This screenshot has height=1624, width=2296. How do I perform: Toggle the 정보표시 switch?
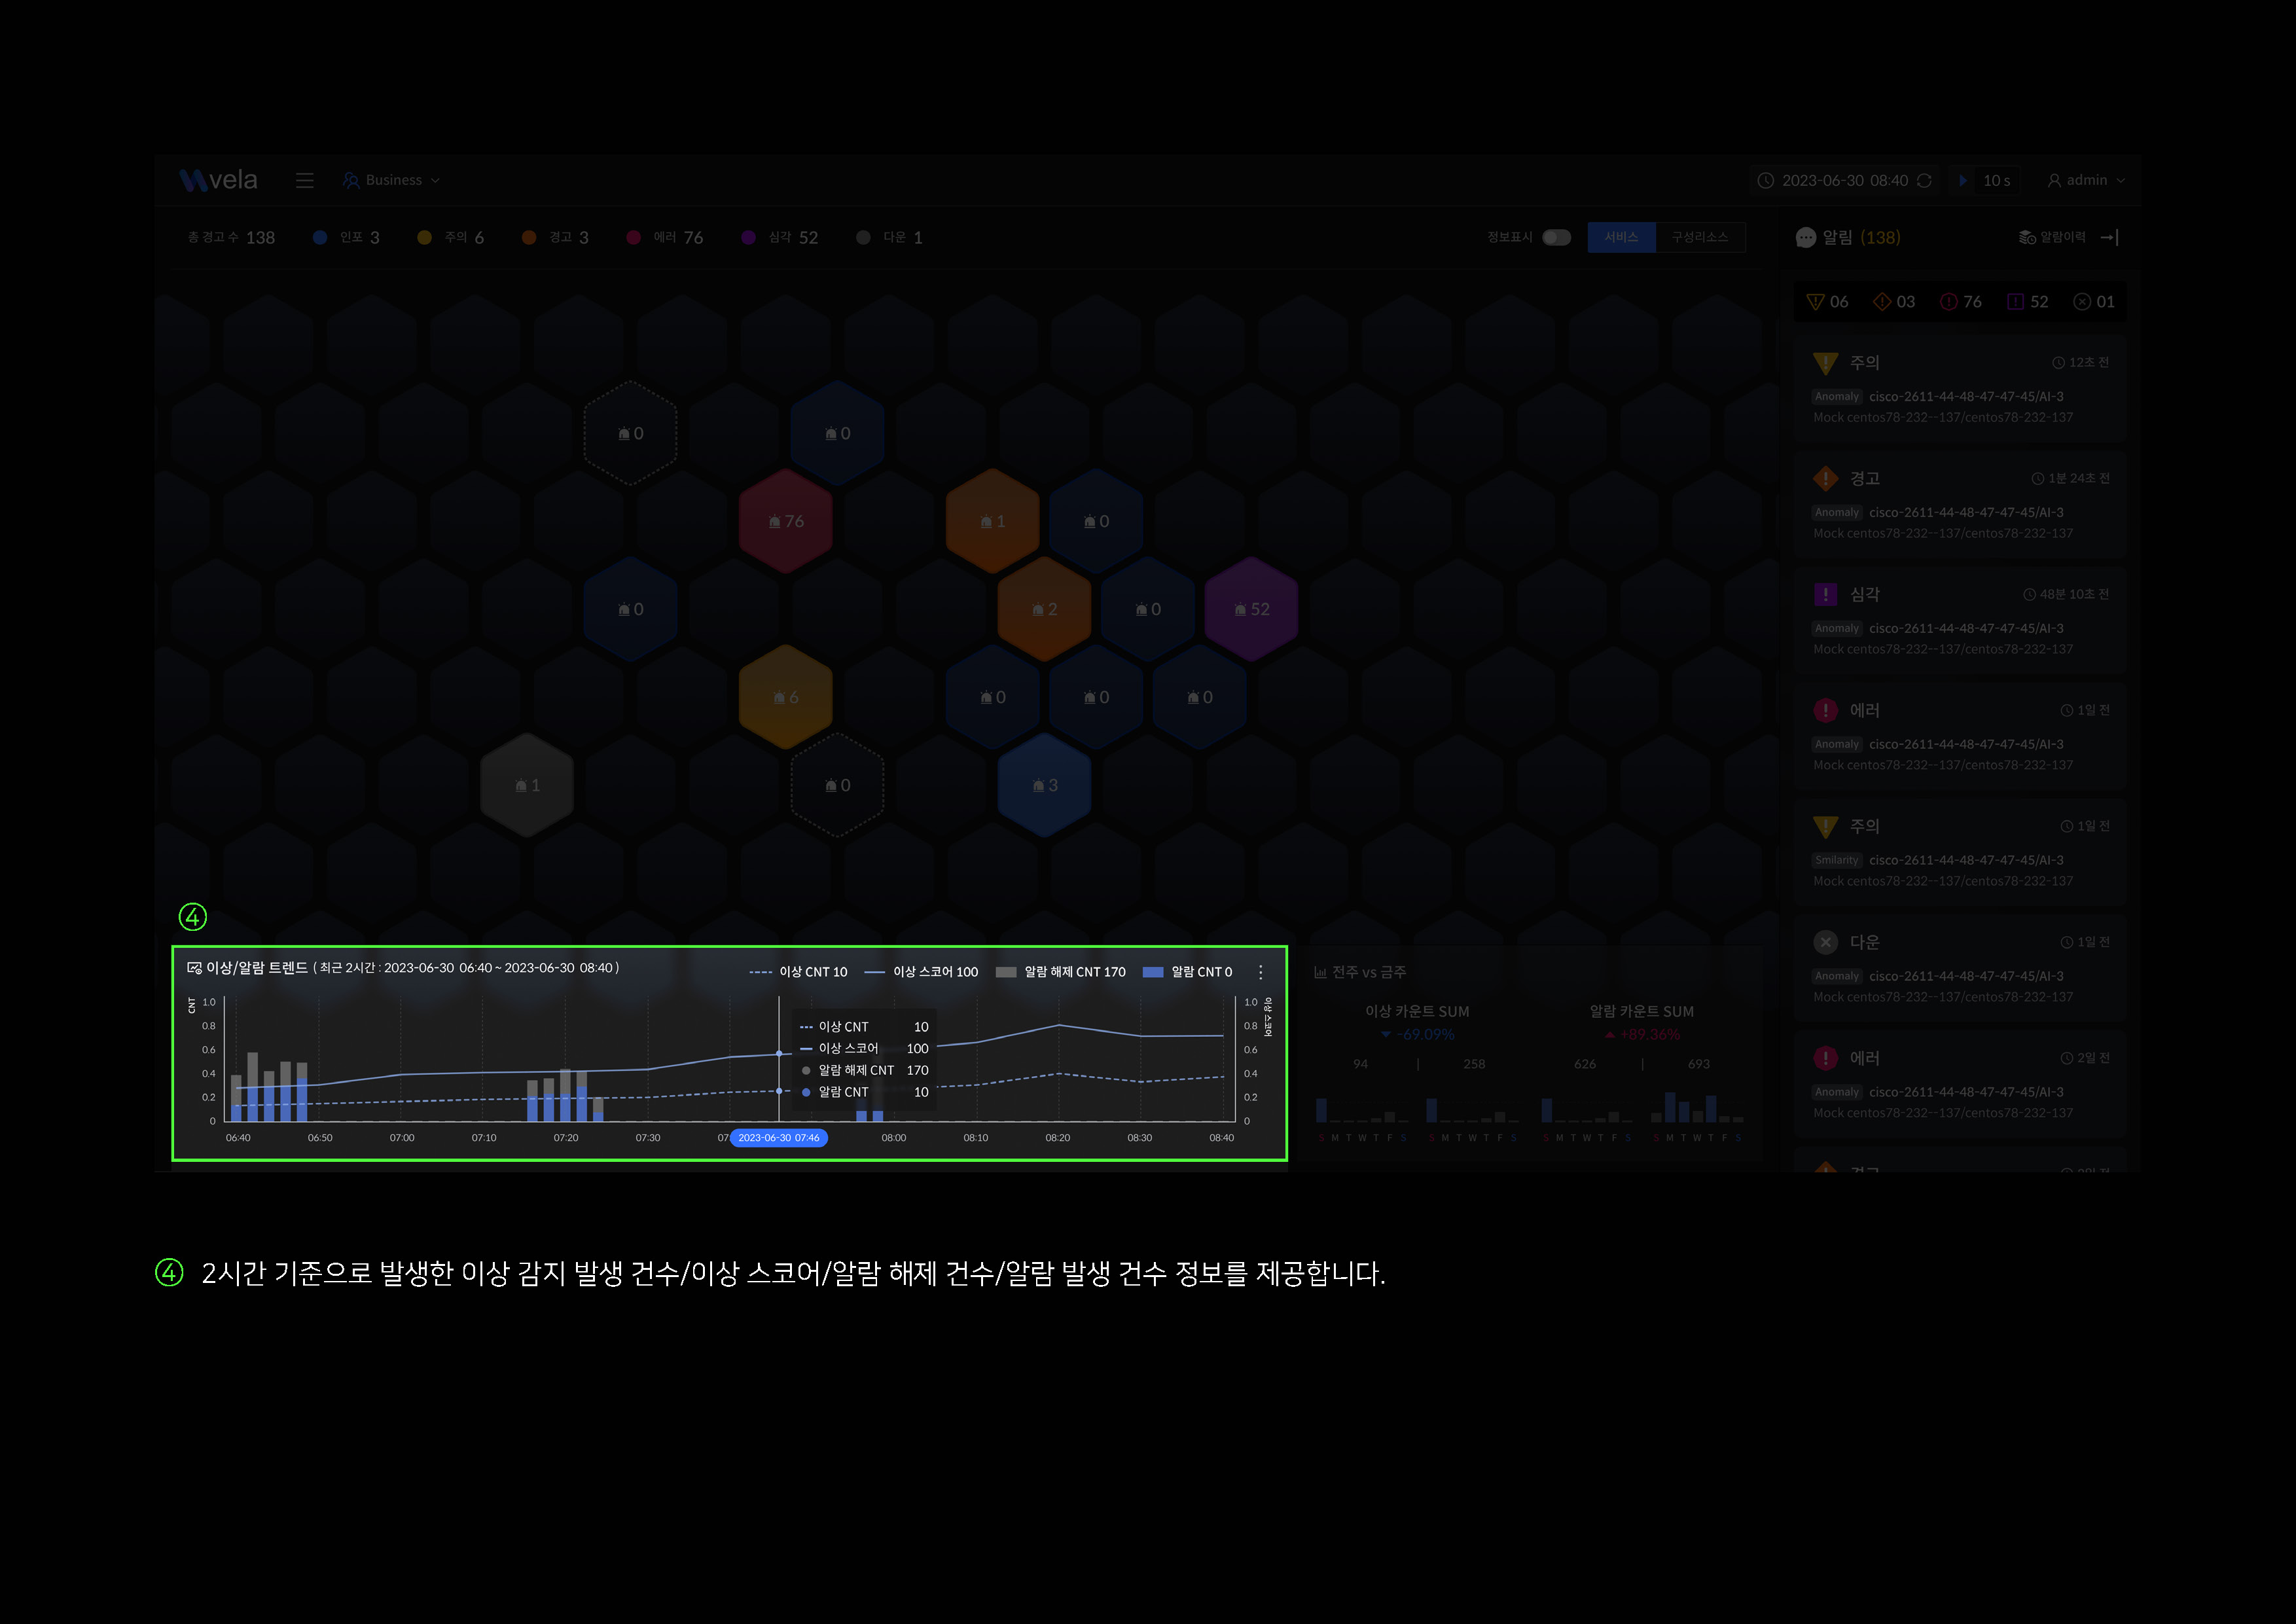click(x=1556, y=237)
